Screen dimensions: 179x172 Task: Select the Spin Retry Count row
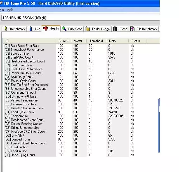(70, 77)
